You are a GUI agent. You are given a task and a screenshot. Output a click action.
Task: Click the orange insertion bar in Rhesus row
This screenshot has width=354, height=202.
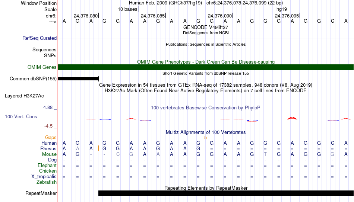(x=98, y=148)
